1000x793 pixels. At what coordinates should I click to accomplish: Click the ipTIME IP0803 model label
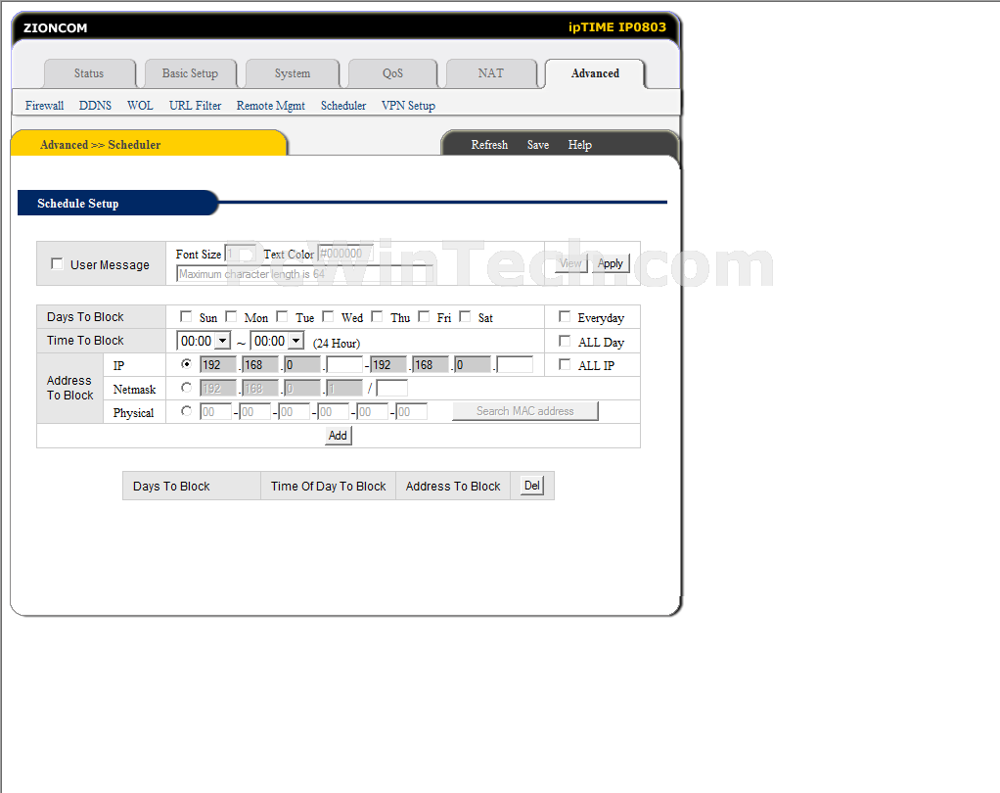pos(616,27)
